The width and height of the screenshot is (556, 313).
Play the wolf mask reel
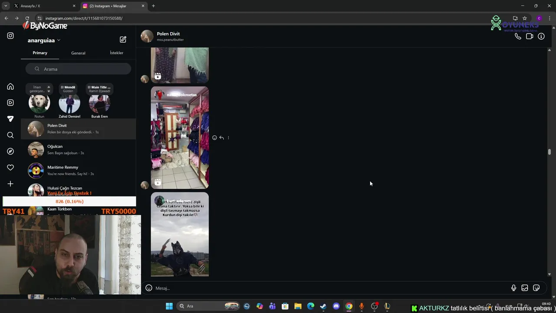[180, 234]
